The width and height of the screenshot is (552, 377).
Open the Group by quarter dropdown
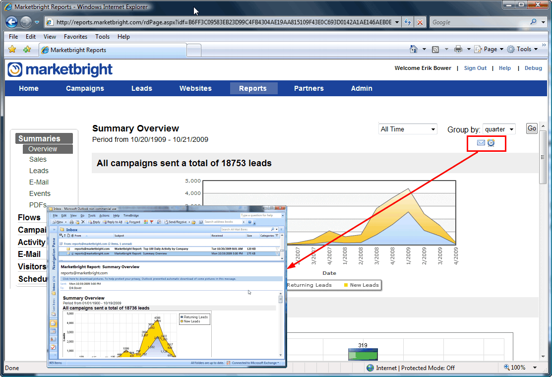[x=499, y=129]
